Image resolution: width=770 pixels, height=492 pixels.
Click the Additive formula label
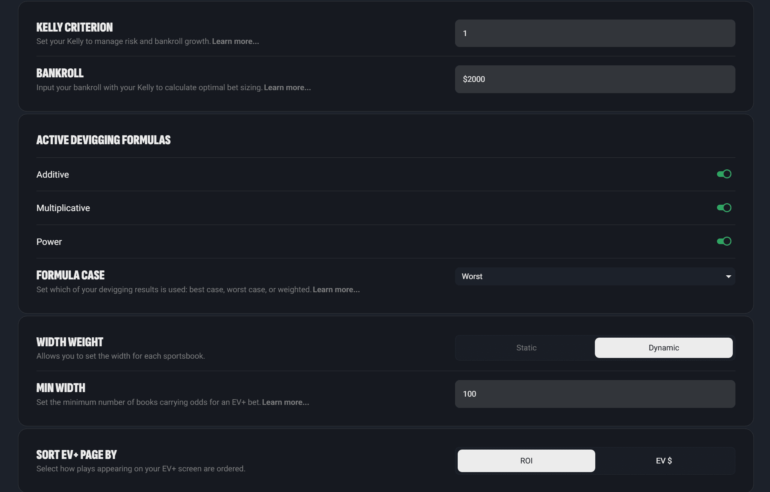tap(53, 175)
